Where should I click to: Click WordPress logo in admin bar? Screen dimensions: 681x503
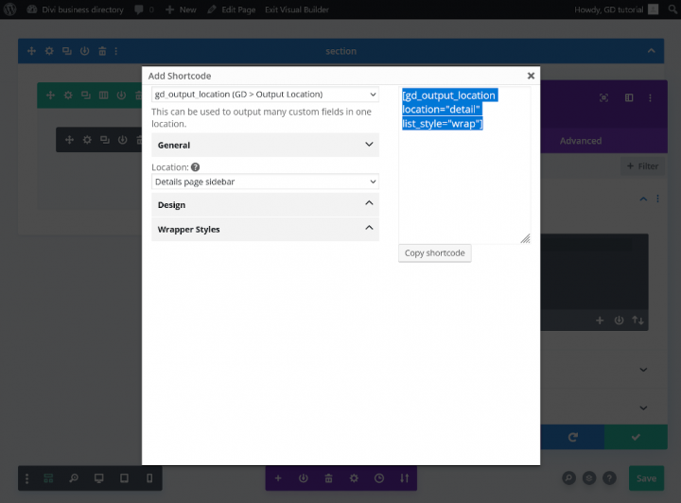tap(10, 9)
